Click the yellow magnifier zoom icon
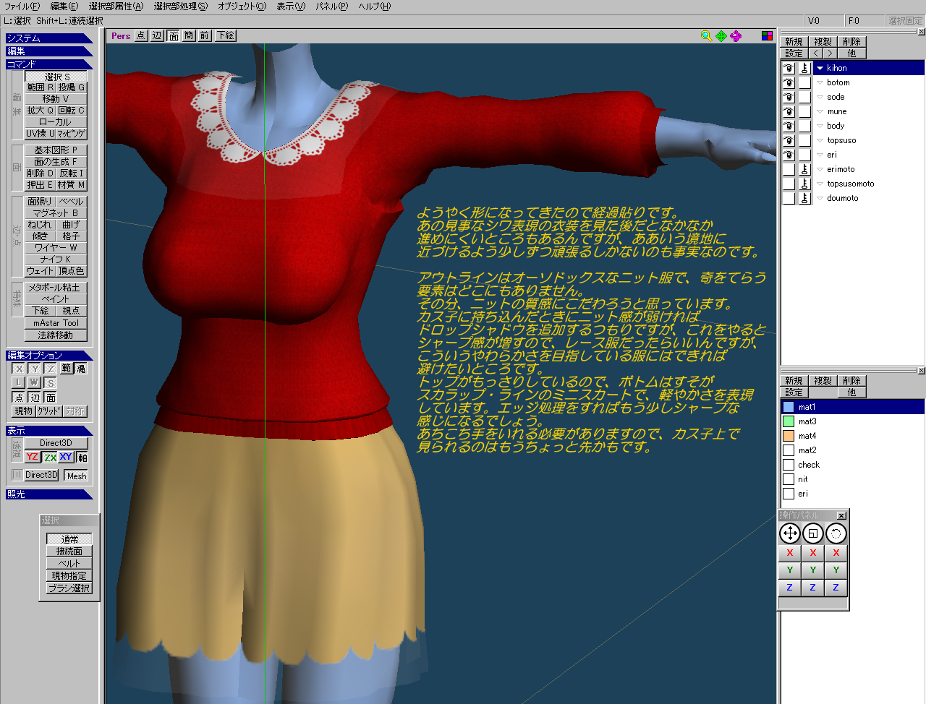 (x=706, y=35)
